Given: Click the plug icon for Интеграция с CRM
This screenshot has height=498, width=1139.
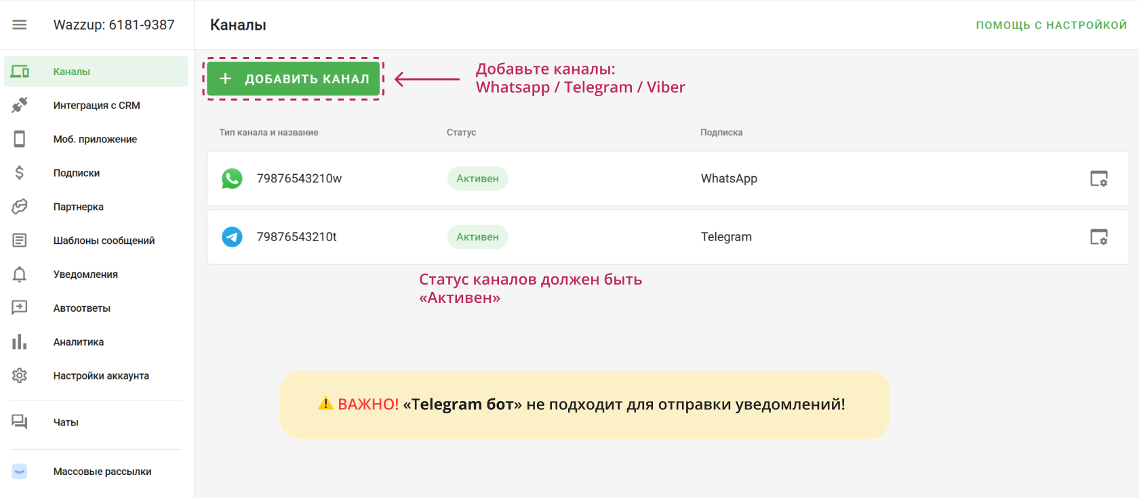Looking at the screenshot, I should pos(20,105).
